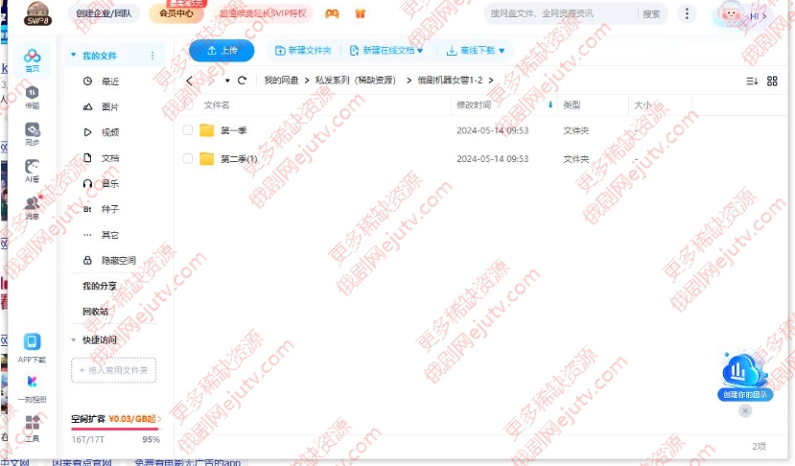Click the 第一季 folder name
Screen dimensions: 795x466
point(233,130)
